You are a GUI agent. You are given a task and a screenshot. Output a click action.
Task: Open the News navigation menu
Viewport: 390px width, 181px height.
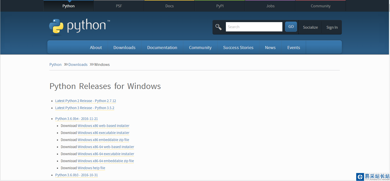click(x=270, y=48)
